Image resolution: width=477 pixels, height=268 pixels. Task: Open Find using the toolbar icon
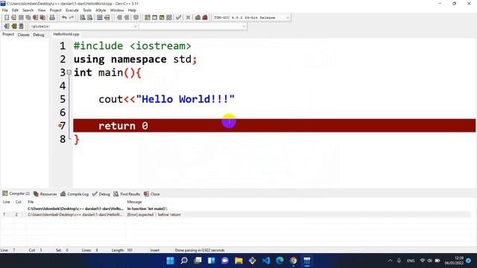(83, 18)
